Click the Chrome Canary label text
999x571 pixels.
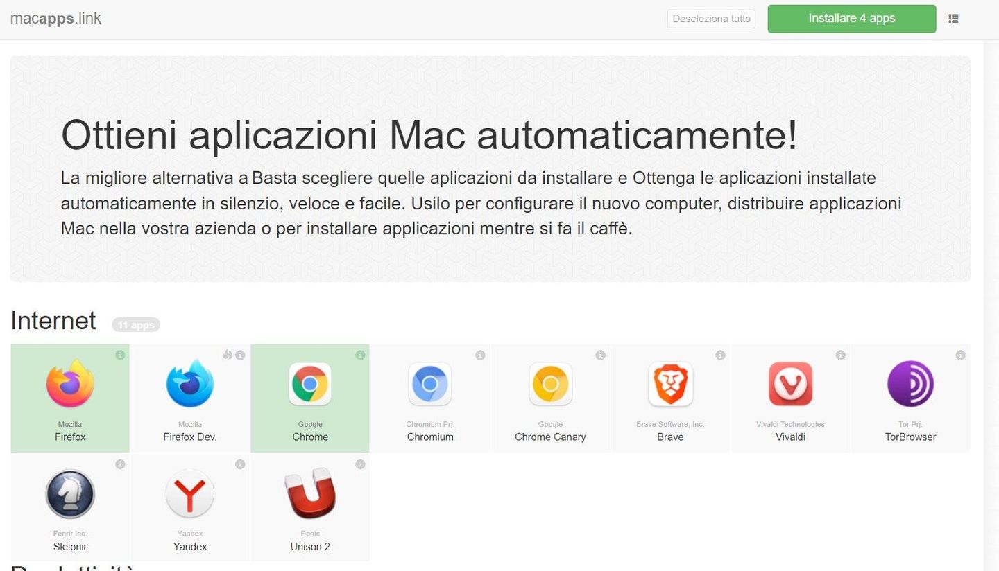(x=550, y=437)
